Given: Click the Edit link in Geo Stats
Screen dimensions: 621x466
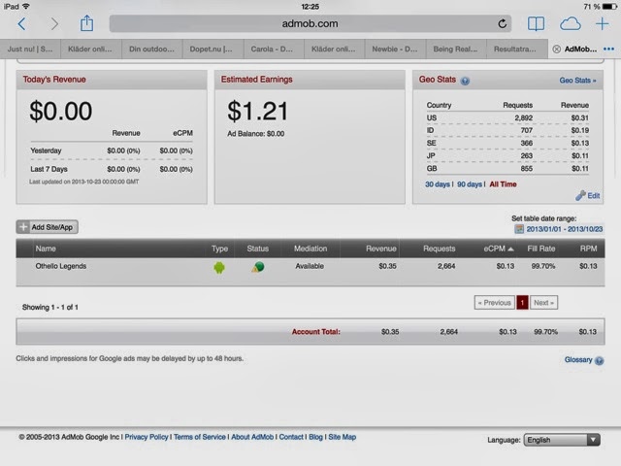Looking at the screenshot, I should (593, 196).
